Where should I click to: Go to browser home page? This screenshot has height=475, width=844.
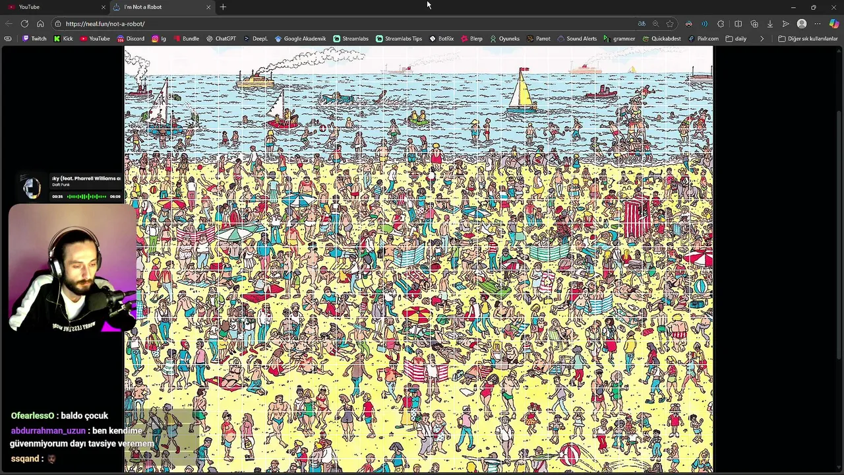coord(40,24)
